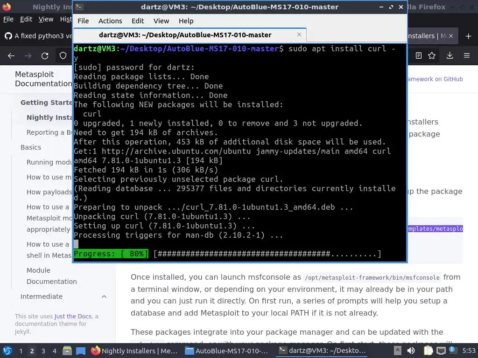Image resolution: width=478 pixels, height=358 pixels.
Task: Switch to workspace 3 in the pager
Action: click(43, 351)
